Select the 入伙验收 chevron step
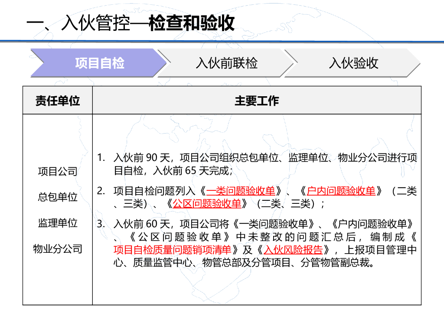 pos(353,62)
